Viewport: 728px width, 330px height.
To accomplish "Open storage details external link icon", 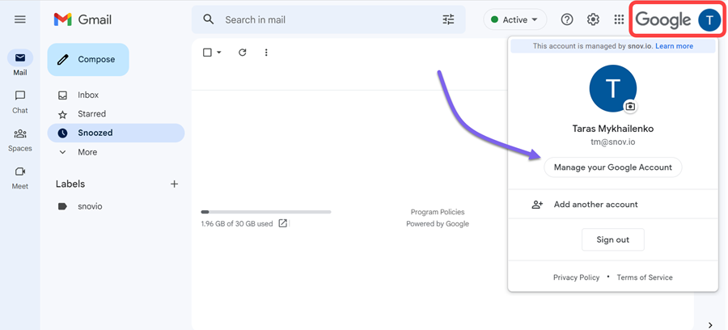I will 283,223.
